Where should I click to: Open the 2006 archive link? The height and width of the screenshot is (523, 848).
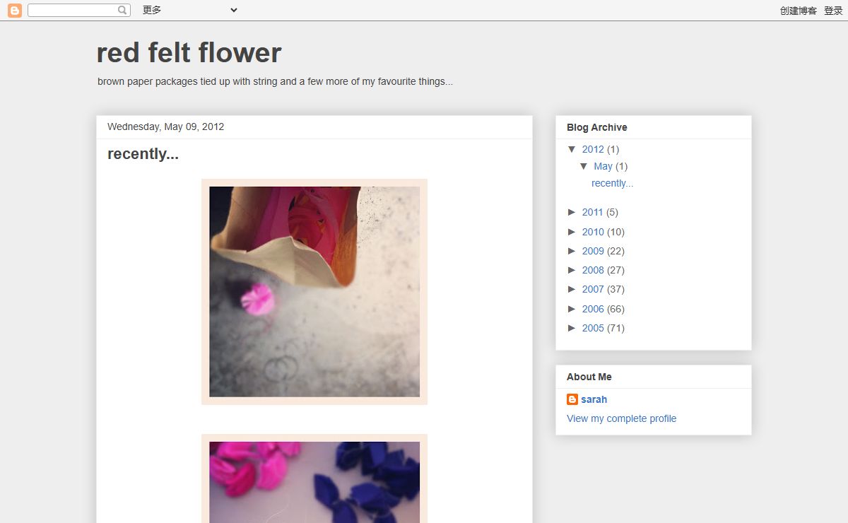tap(593, 309)
